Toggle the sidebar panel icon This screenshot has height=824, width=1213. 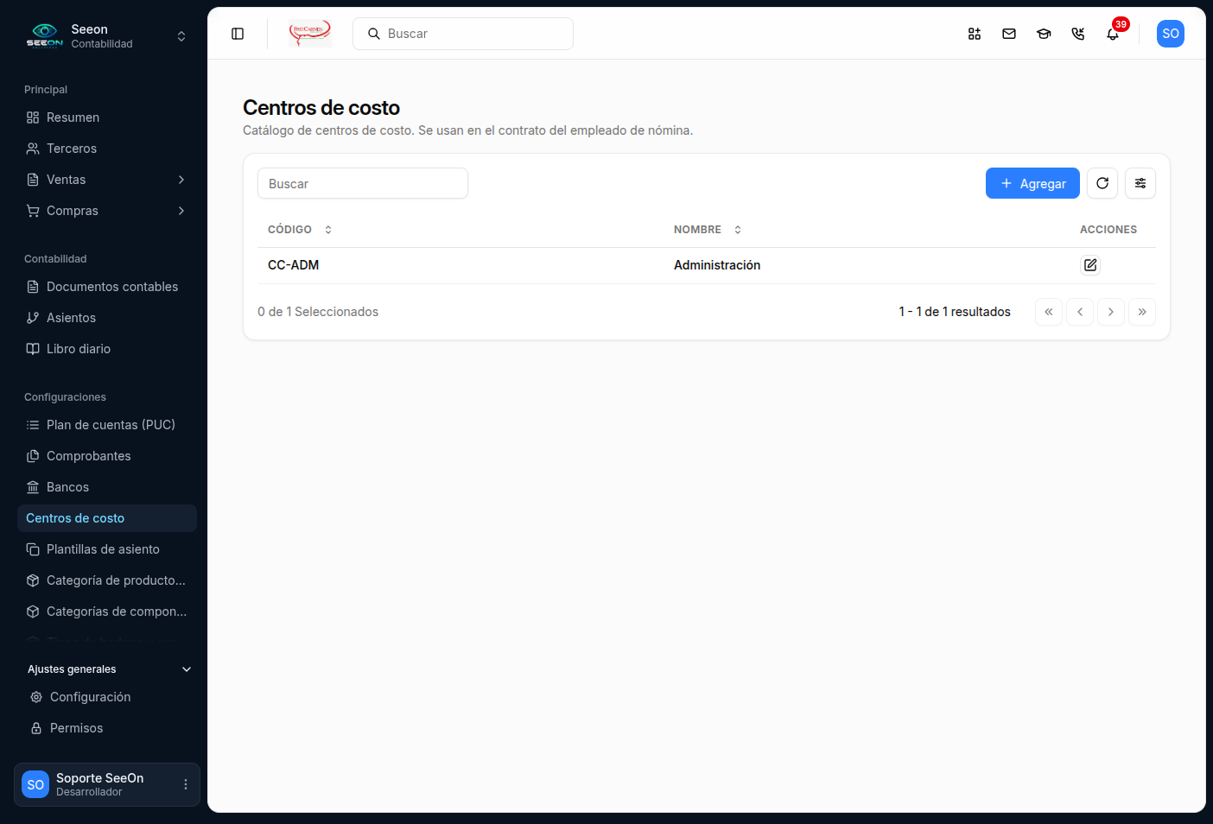point(238,34)
